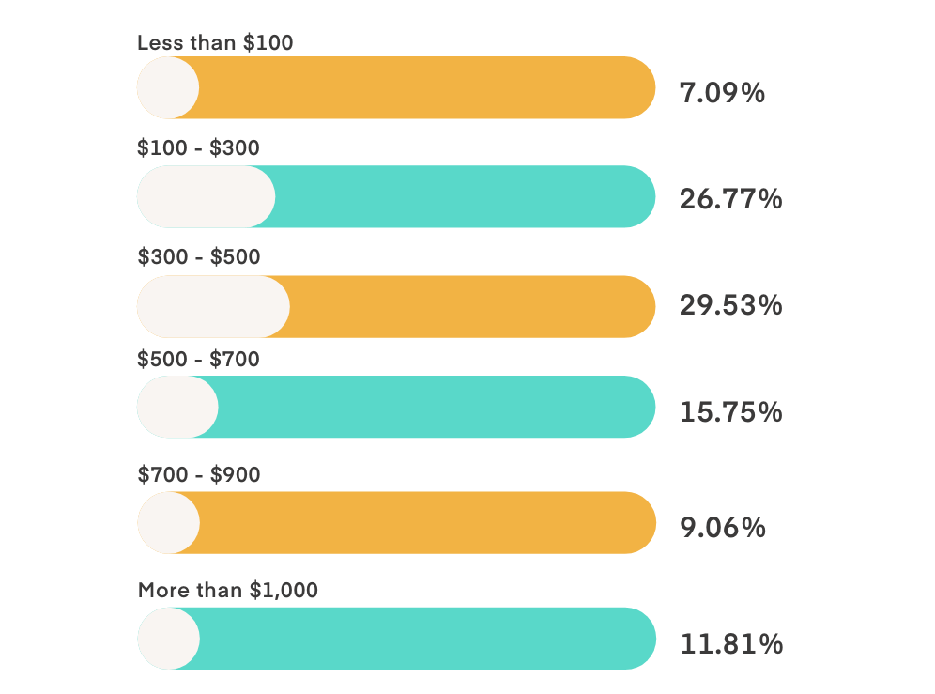Select the 29.53% percentage value

point(730,305)
